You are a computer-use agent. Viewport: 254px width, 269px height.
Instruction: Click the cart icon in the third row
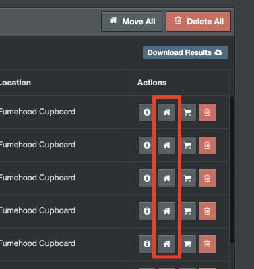[188, 178]
